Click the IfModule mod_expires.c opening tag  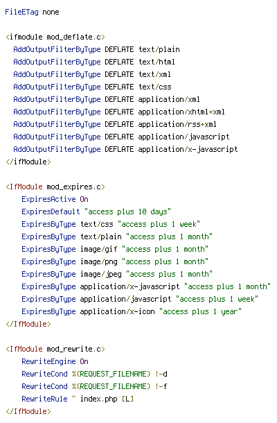pos(55,187)
